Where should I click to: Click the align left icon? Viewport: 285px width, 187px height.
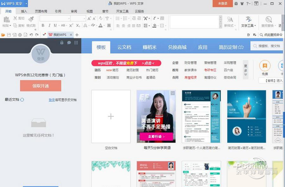tap(118, 26)
